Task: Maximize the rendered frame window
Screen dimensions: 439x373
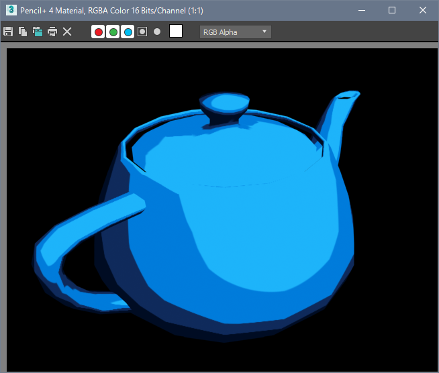Action: [392, 10]
